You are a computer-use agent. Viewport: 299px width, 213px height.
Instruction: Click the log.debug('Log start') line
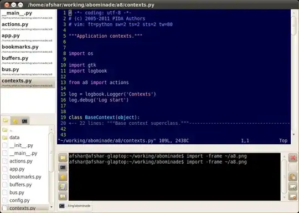point(99,100)
